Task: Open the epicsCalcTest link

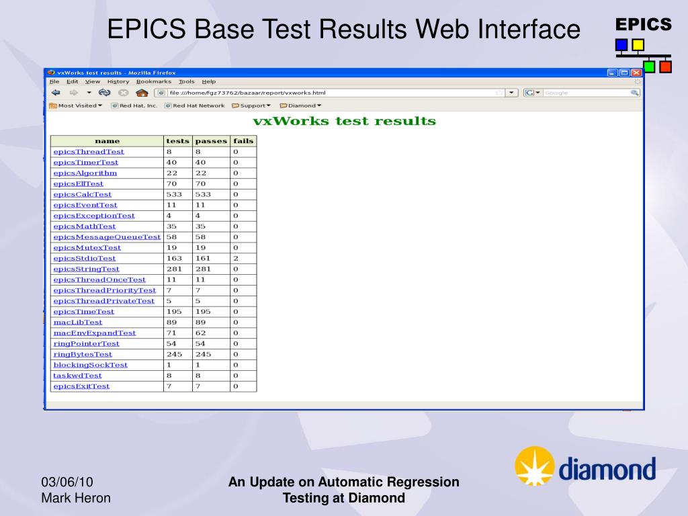Action: [x=83, y=194]
